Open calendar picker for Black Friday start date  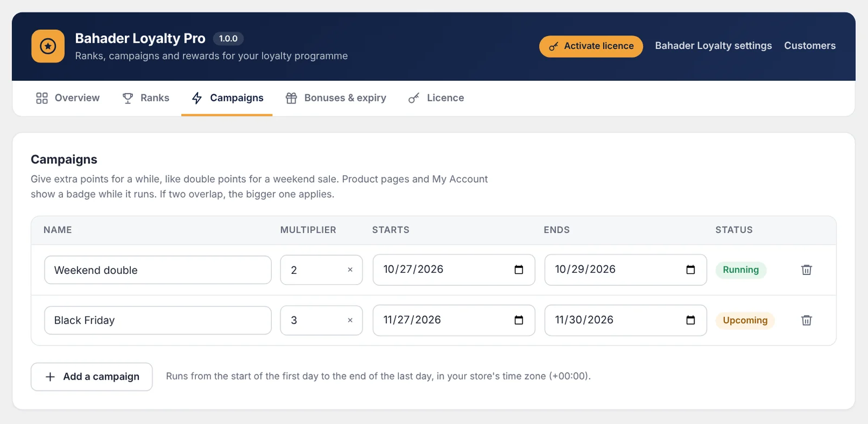[x=519, y=320]
